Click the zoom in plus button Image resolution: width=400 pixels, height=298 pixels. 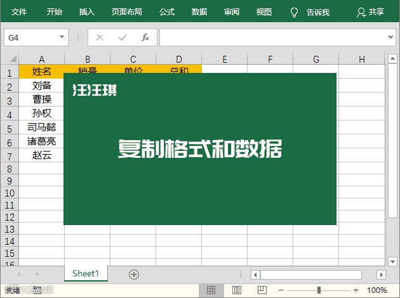point(356,290)
